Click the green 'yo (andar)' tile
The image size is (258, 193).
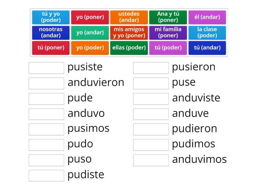[x=90, y=32]
